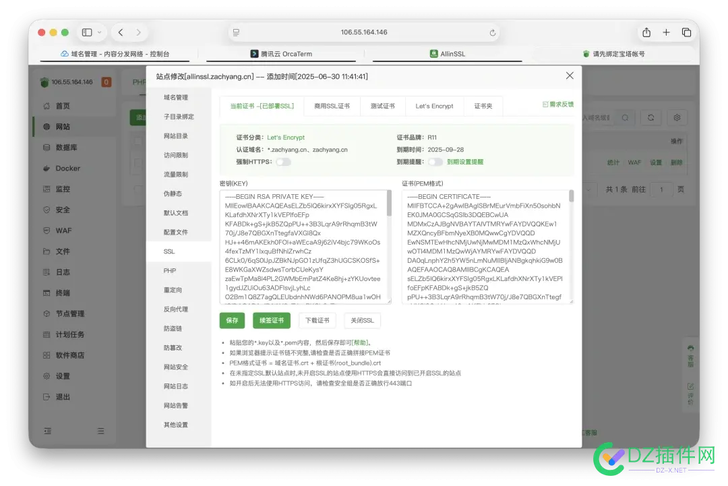This screenshot has width=728, height=486.
Task: Open the sidebar menu list icon at bottom
Action: (100, 431)
